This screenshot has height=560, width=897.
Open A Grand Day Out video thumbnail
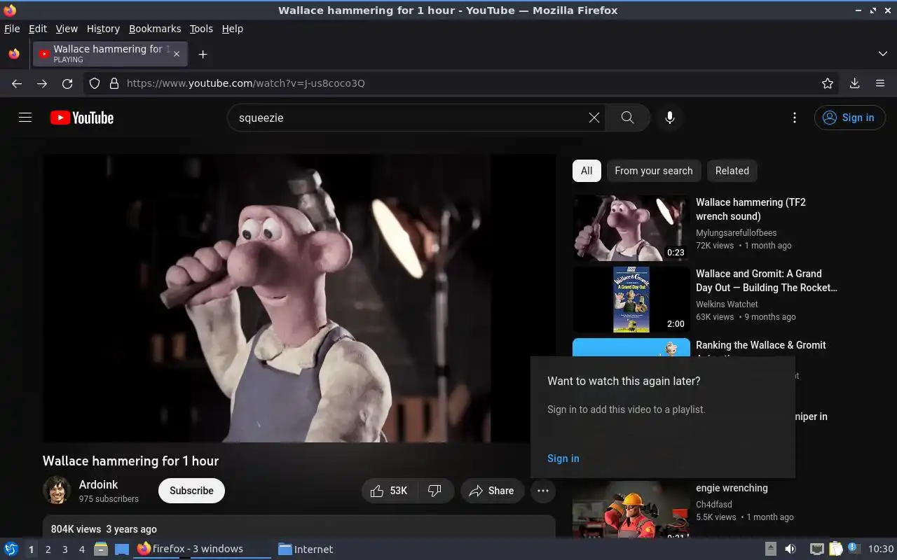pyautogui.click(x=631, y=300)
